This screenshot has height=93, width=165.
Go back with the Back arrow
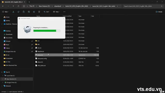[x=3, y=6]
